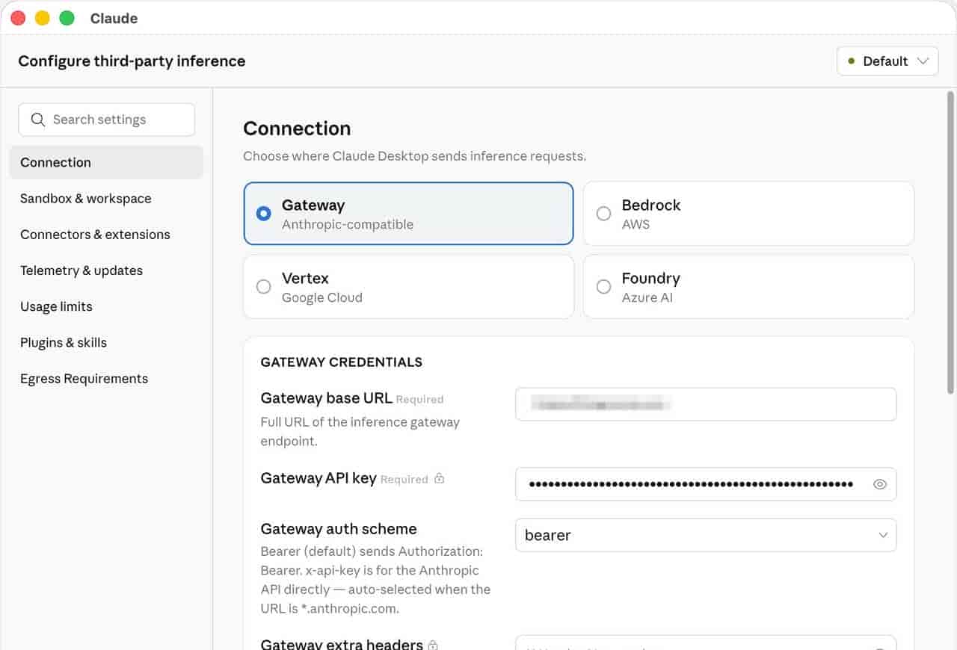Click "Full URL of the inference gateway endpoint."
Screen dimensions: 957x650
(360, 432)
